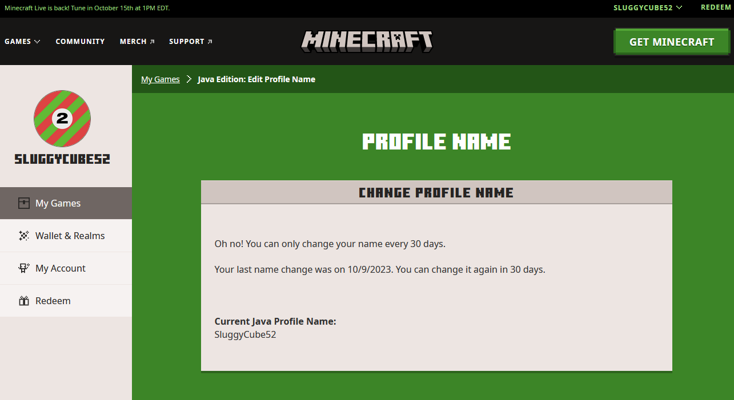Open the Merch external link

[137, 42]
